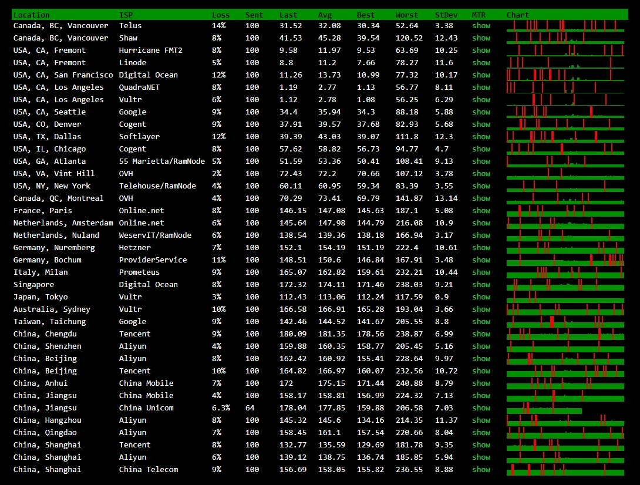Click 'show' for Montreal OVH row
This screenshot has height=485, width=640.
(x=481, y=198)
